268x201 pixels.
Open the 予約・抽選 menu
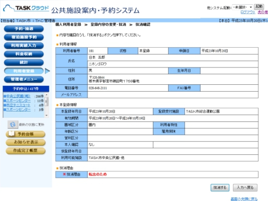(x=24, y=29)
